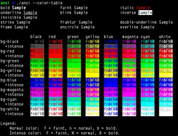Click the red column cell in bg-white row
This screenshot has height=136, width=178.
click(56, 109)
